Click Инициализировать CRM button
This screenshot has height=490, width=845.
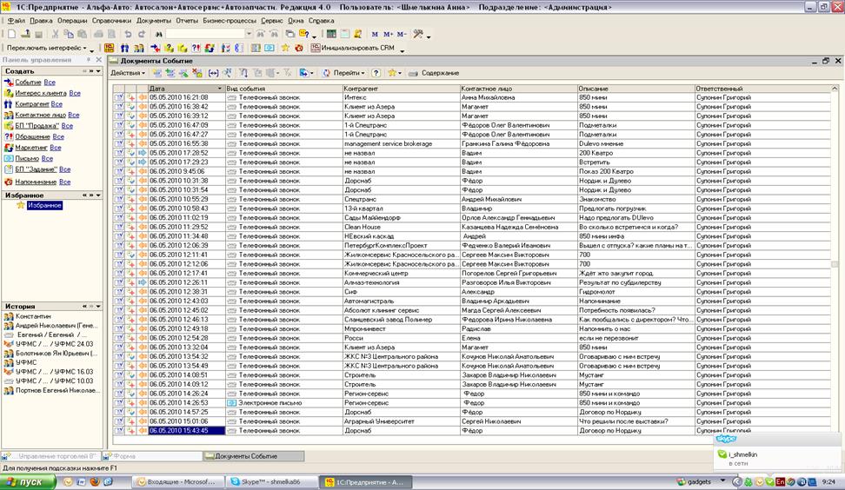(x=352, y=48)
